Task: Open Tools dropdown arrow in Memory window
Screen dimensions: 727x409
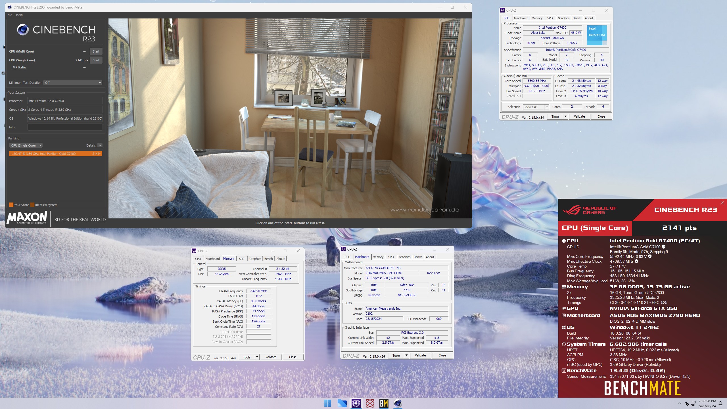Action: (257, 357)
